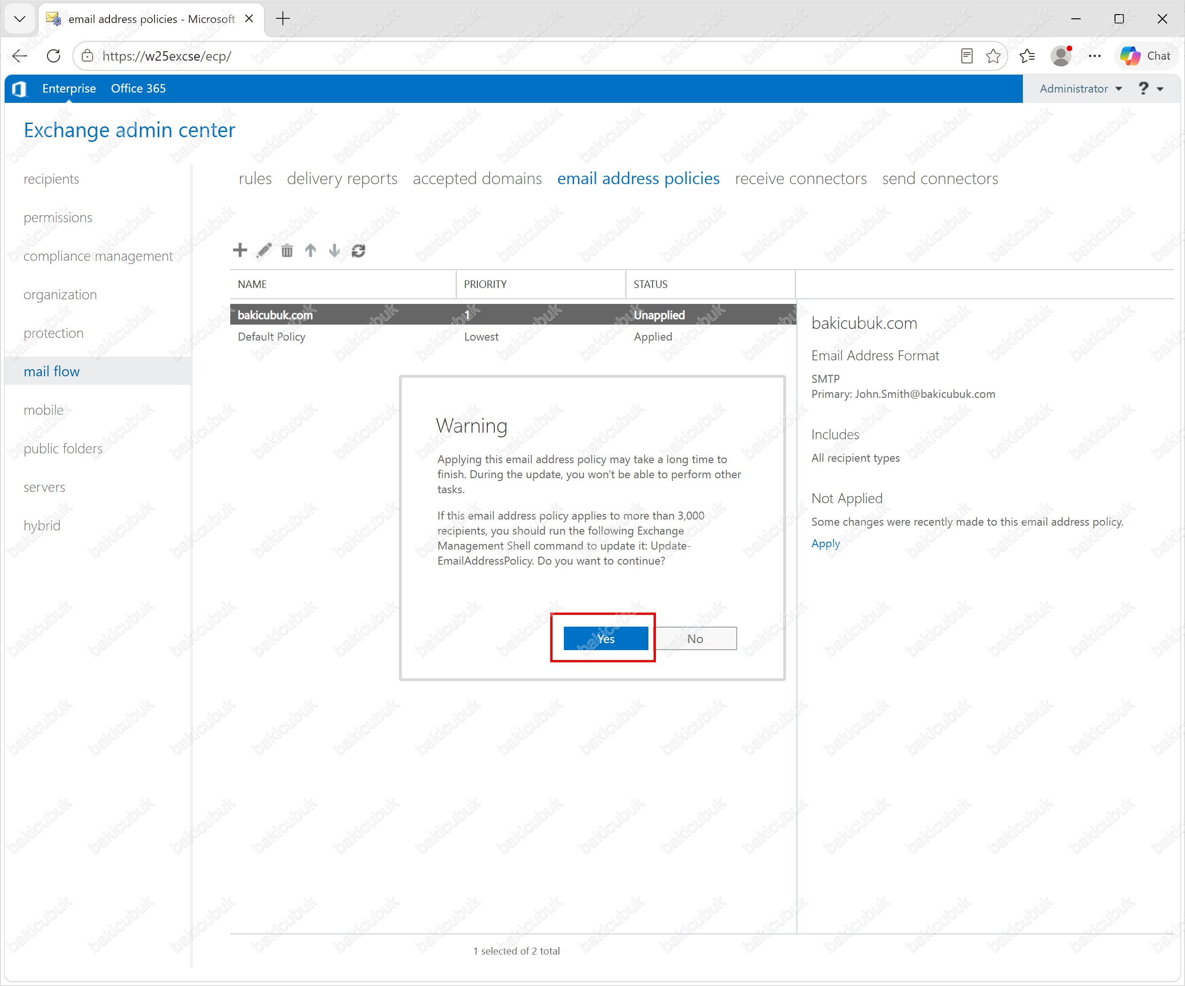Open protection in the left menu
Screen dimensions: 1185x986
point(54,333)
